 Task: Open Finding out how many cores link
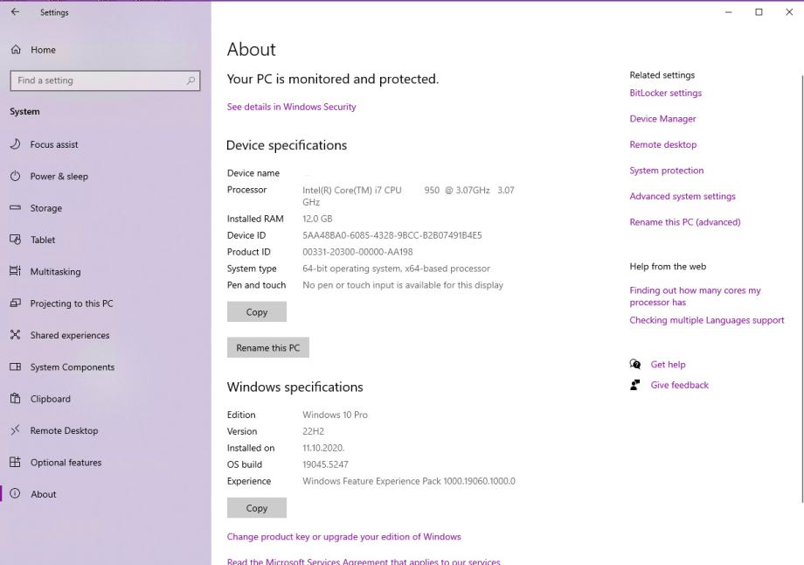(696, 296)
